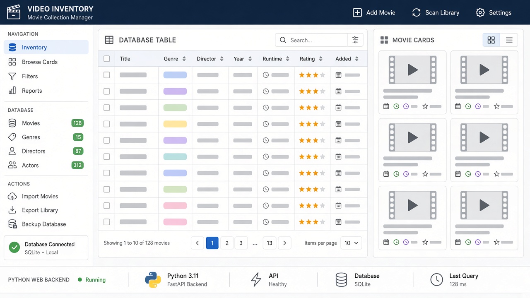The height and width of the screenshot is (298, 530).
Task: Sort table by Director column arrows
Action: coord(222,59)
